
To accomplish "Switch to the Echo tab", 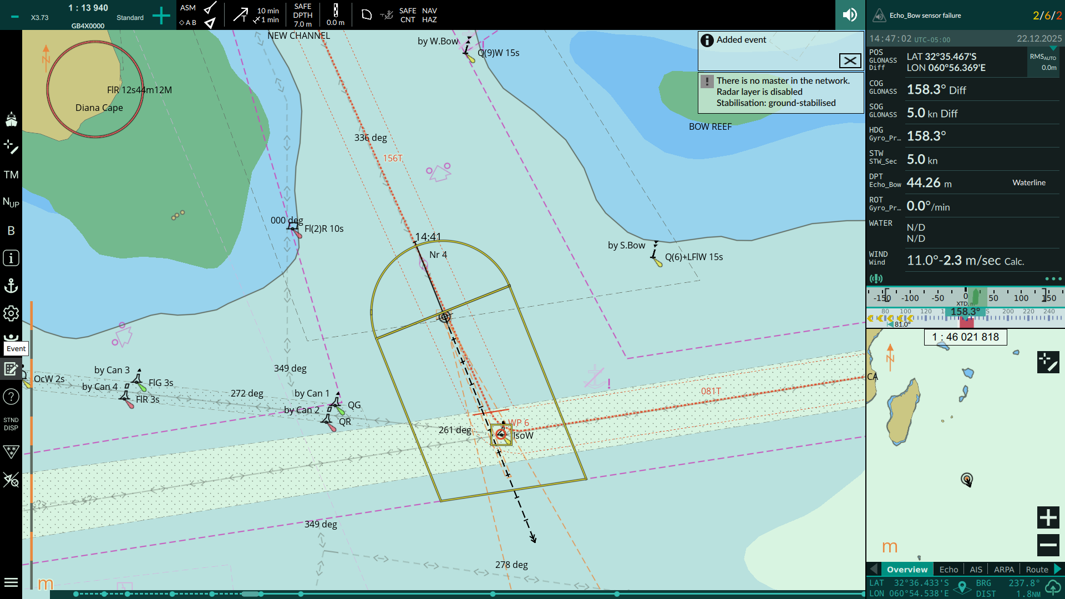I will (949, 570).
